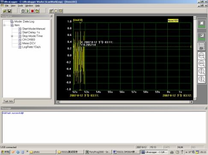Open the Tools menu

[20, 6]
